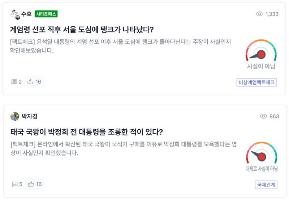Open article "태국 국왕이 박정희 전 대통령을 조롱한 적이 있다?"
Screen dimensions: 289x201
[87, 131]
